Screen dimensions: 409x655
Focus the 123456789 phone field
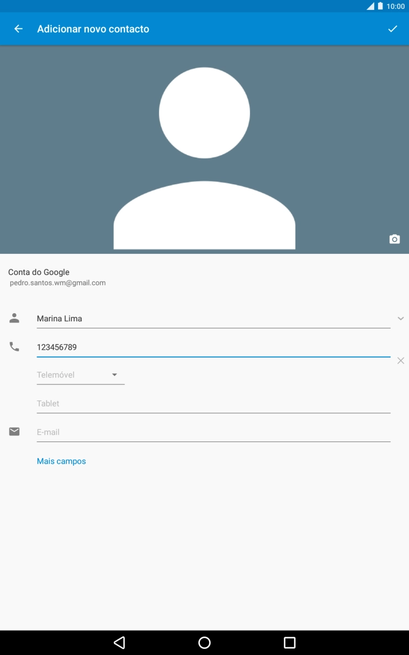coord(213,347)
